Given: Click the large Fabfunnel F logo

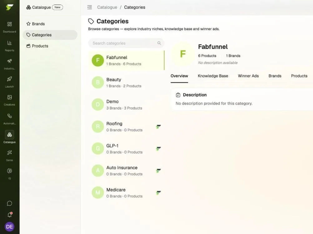Looking at the screenshot, I should 183,54.
